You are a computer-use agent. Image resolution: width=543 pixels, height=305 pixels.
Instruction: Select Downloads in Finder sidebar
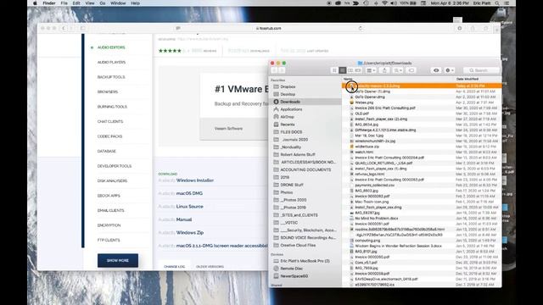(290, 102)
